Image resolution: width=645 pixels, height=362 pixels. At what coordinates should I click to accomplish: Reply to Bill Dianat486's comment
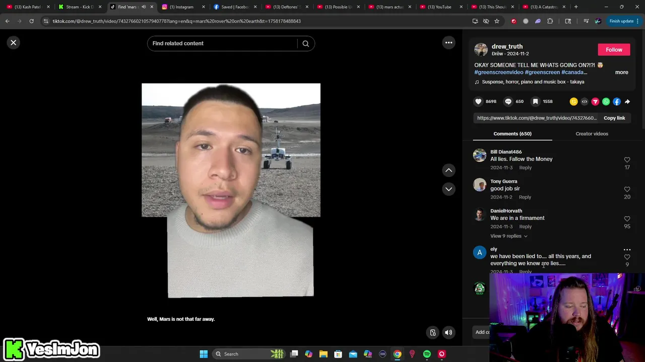pos(525,168)
